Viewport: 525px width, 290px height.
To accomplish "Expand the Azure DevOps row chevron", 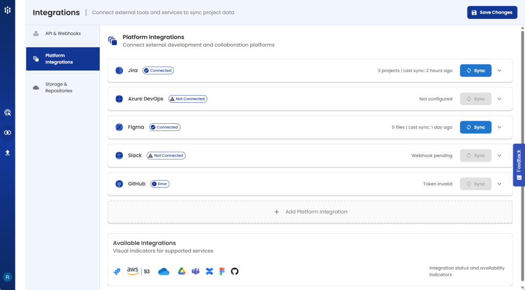I will click(x=500, y=99).
